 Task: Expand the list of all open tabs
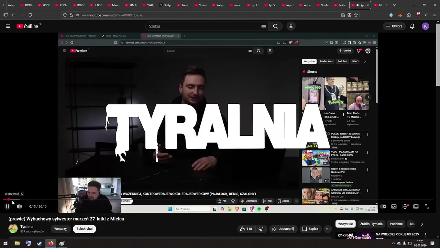tap(394, 5)
